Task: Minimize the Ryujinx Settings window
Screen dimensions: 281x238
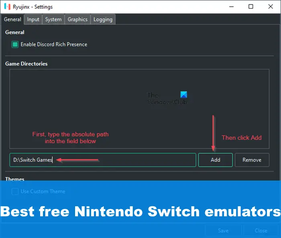Action: point(231,7)
